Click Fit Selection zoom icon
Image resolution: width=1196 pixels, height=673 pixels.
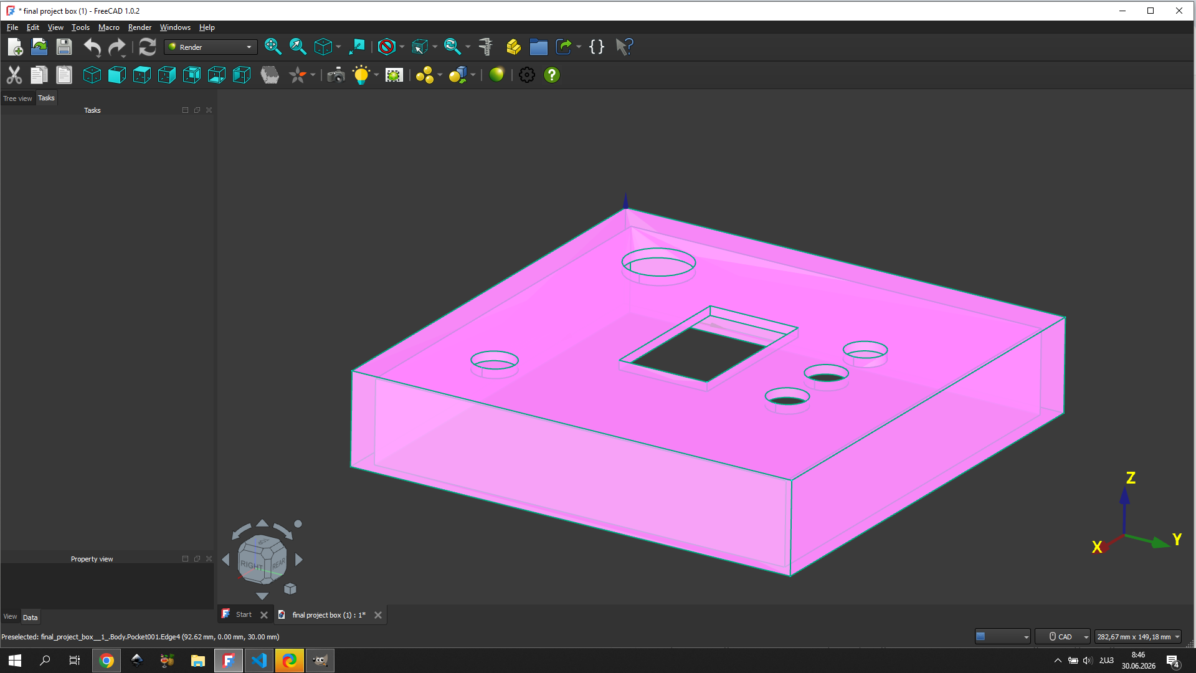298,47
